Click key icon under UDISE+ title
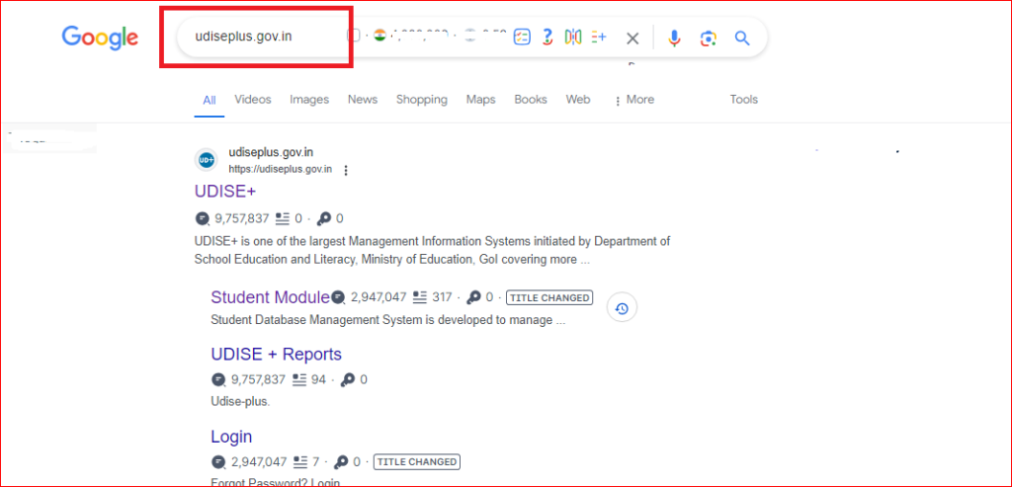1012x487 pixels. 324,218
